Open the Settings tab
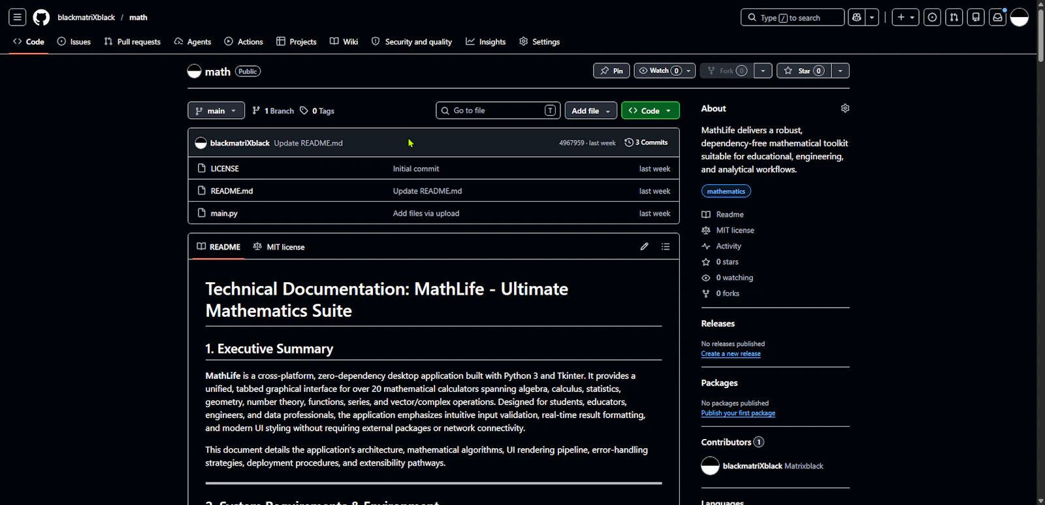 (539, 42)
